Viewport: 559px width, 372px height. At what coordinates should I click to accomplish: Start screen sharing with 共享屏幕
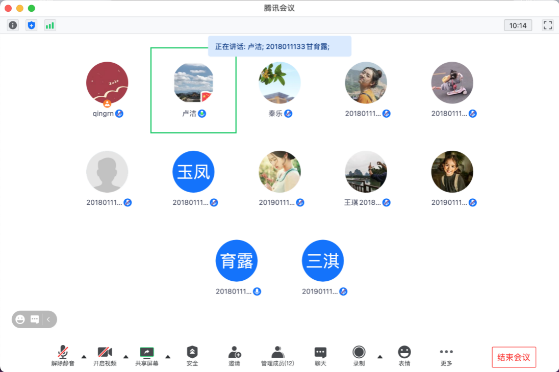tap(146, 356)
